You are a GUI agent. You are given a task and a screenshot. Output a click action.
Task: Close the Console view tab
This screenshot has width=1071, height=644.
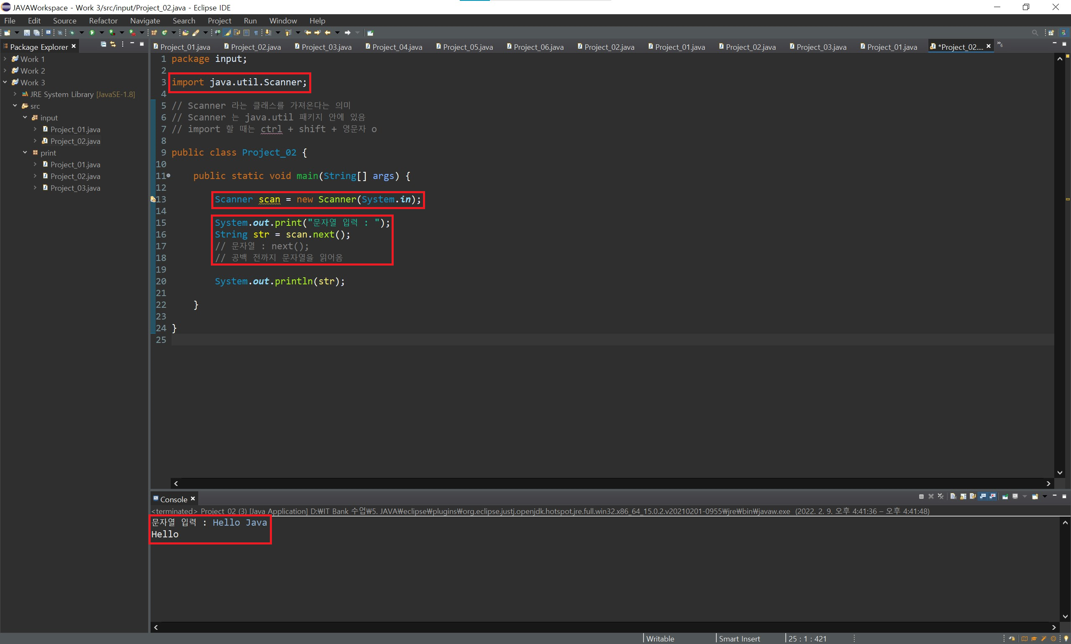click(x=193, y=498)
